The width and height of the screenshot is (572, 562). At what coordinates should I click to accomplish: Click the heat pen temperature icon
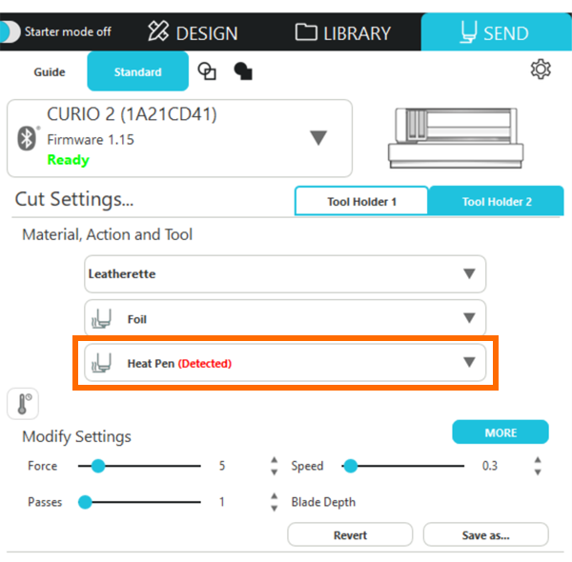24,404
